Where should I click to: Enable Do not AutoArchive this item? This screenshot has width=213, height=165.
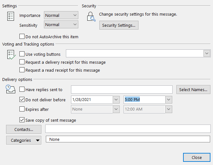(22, 37)
